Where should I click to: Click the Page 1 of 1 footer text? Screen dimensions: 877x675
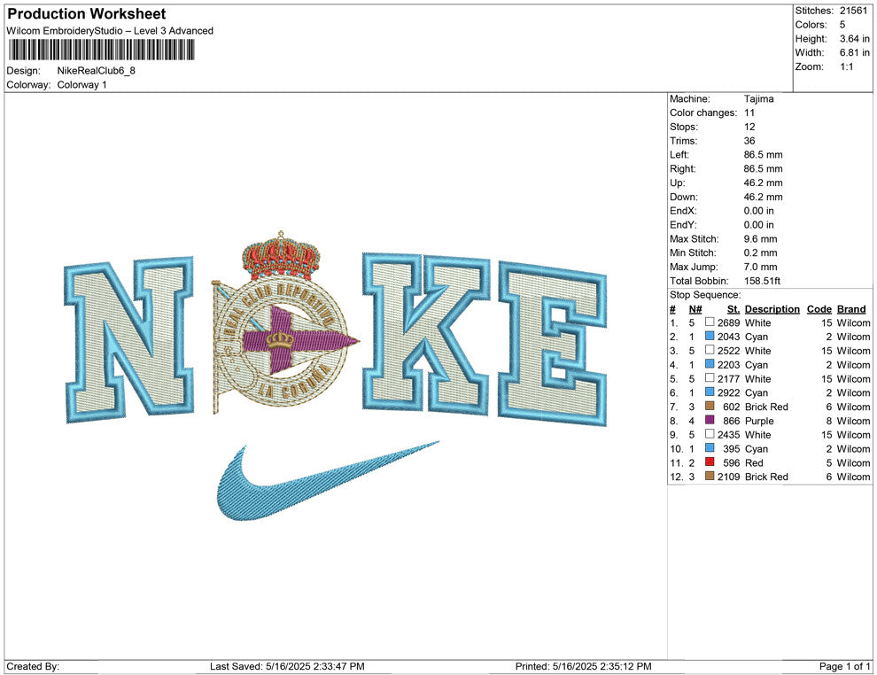[x=844, y=666]
